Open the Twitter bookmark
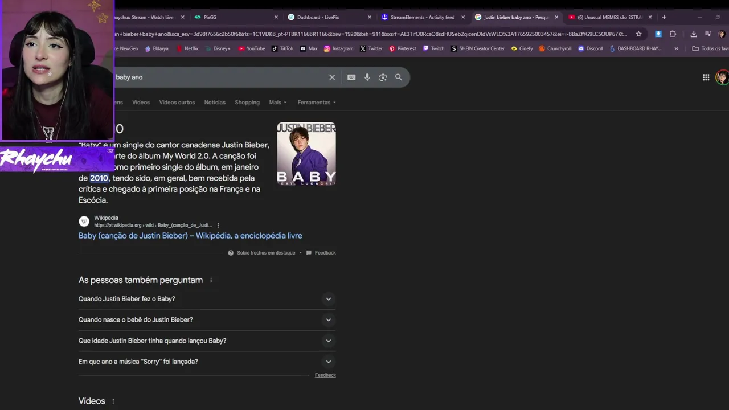Viewport: 729px width, 410px height. (x=371, y=48)
